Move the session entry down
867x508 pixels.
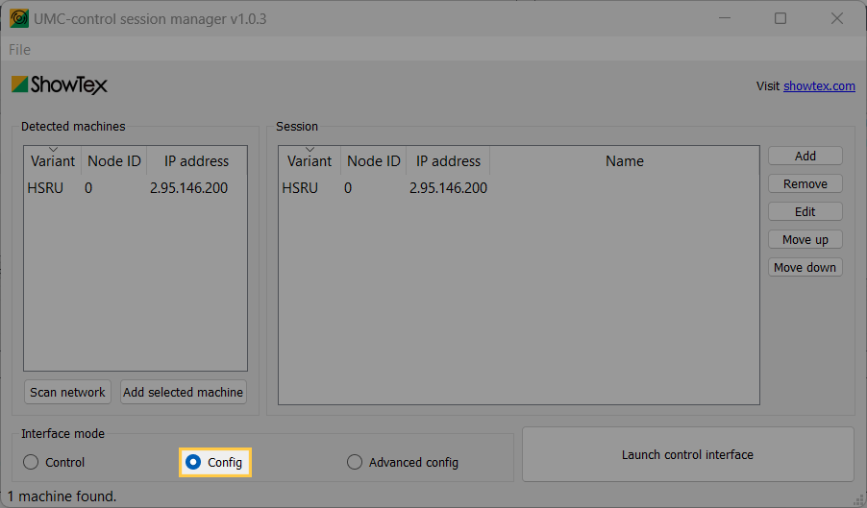[x=805, y=267]
